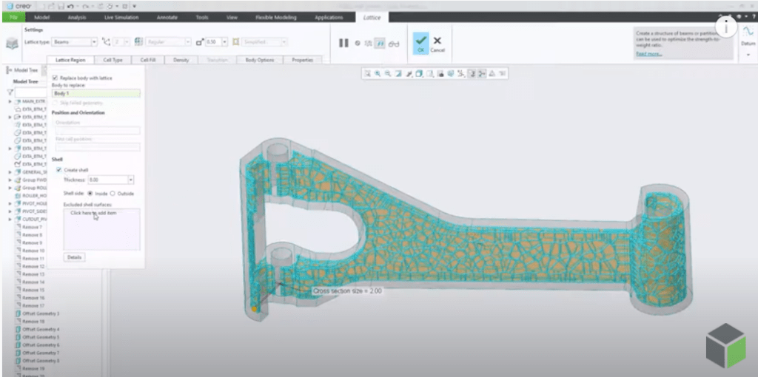Screen dimensions: 758x377
Task: Click the Pause feature icon
Action: click(343, 43)
